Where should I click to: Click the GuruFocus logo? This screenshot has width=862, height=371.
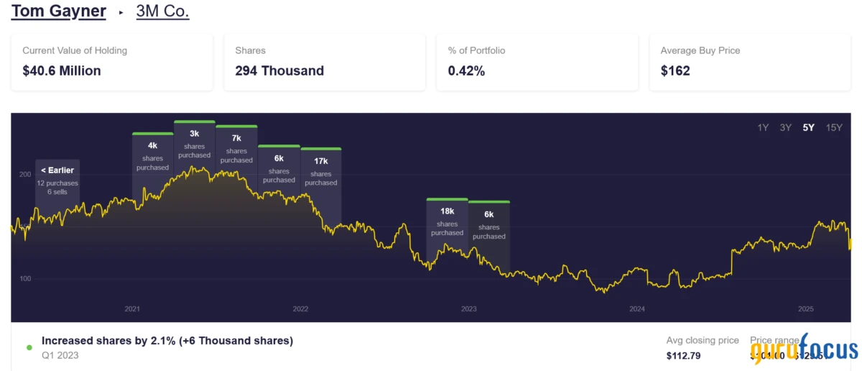805,350
